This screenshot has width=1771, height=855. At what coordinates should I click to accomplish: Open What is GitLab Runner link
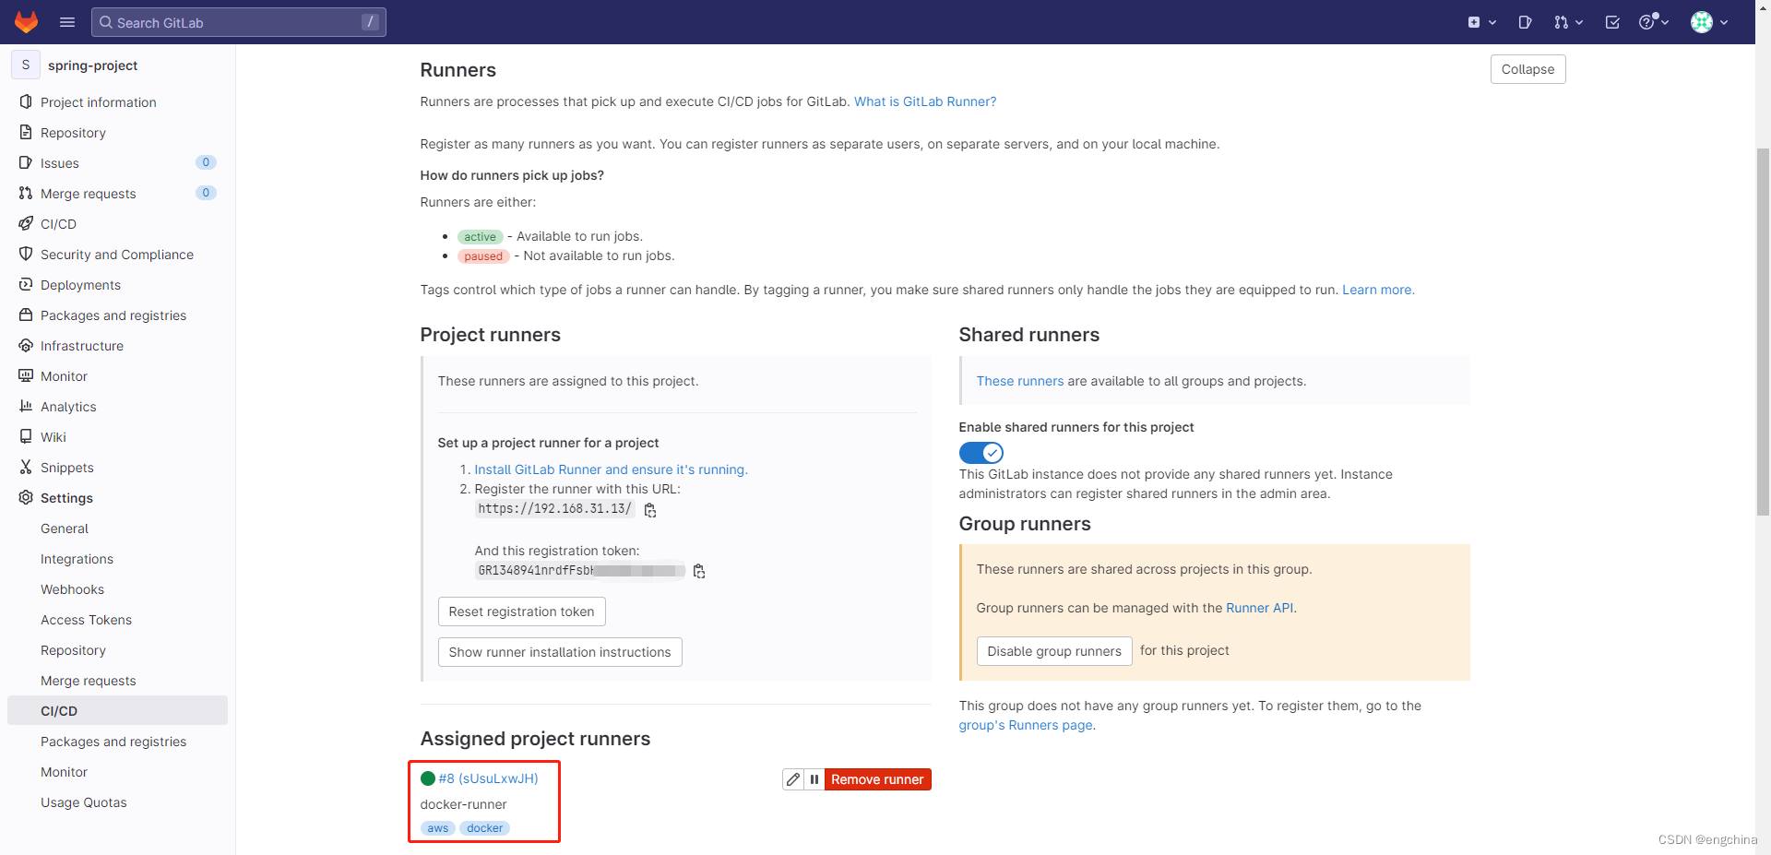(x=925, y=101)
